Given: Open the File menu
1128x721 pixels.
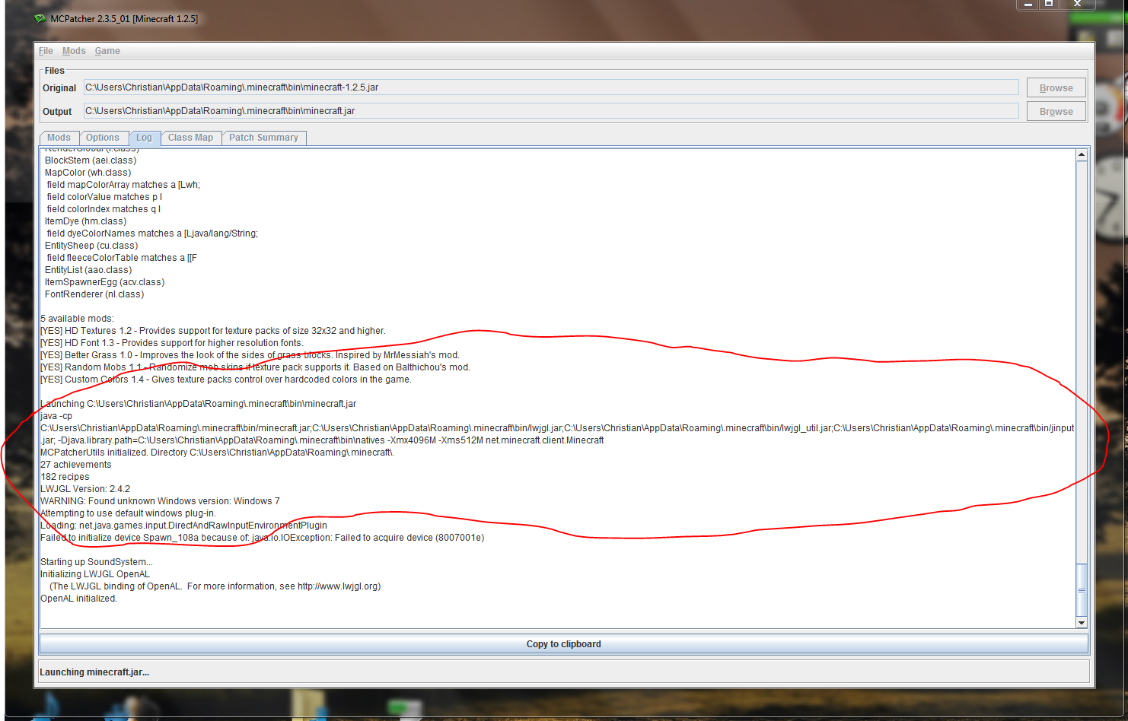Looking at the screenshot, I should pyautogui.click(x=46, y=51).
